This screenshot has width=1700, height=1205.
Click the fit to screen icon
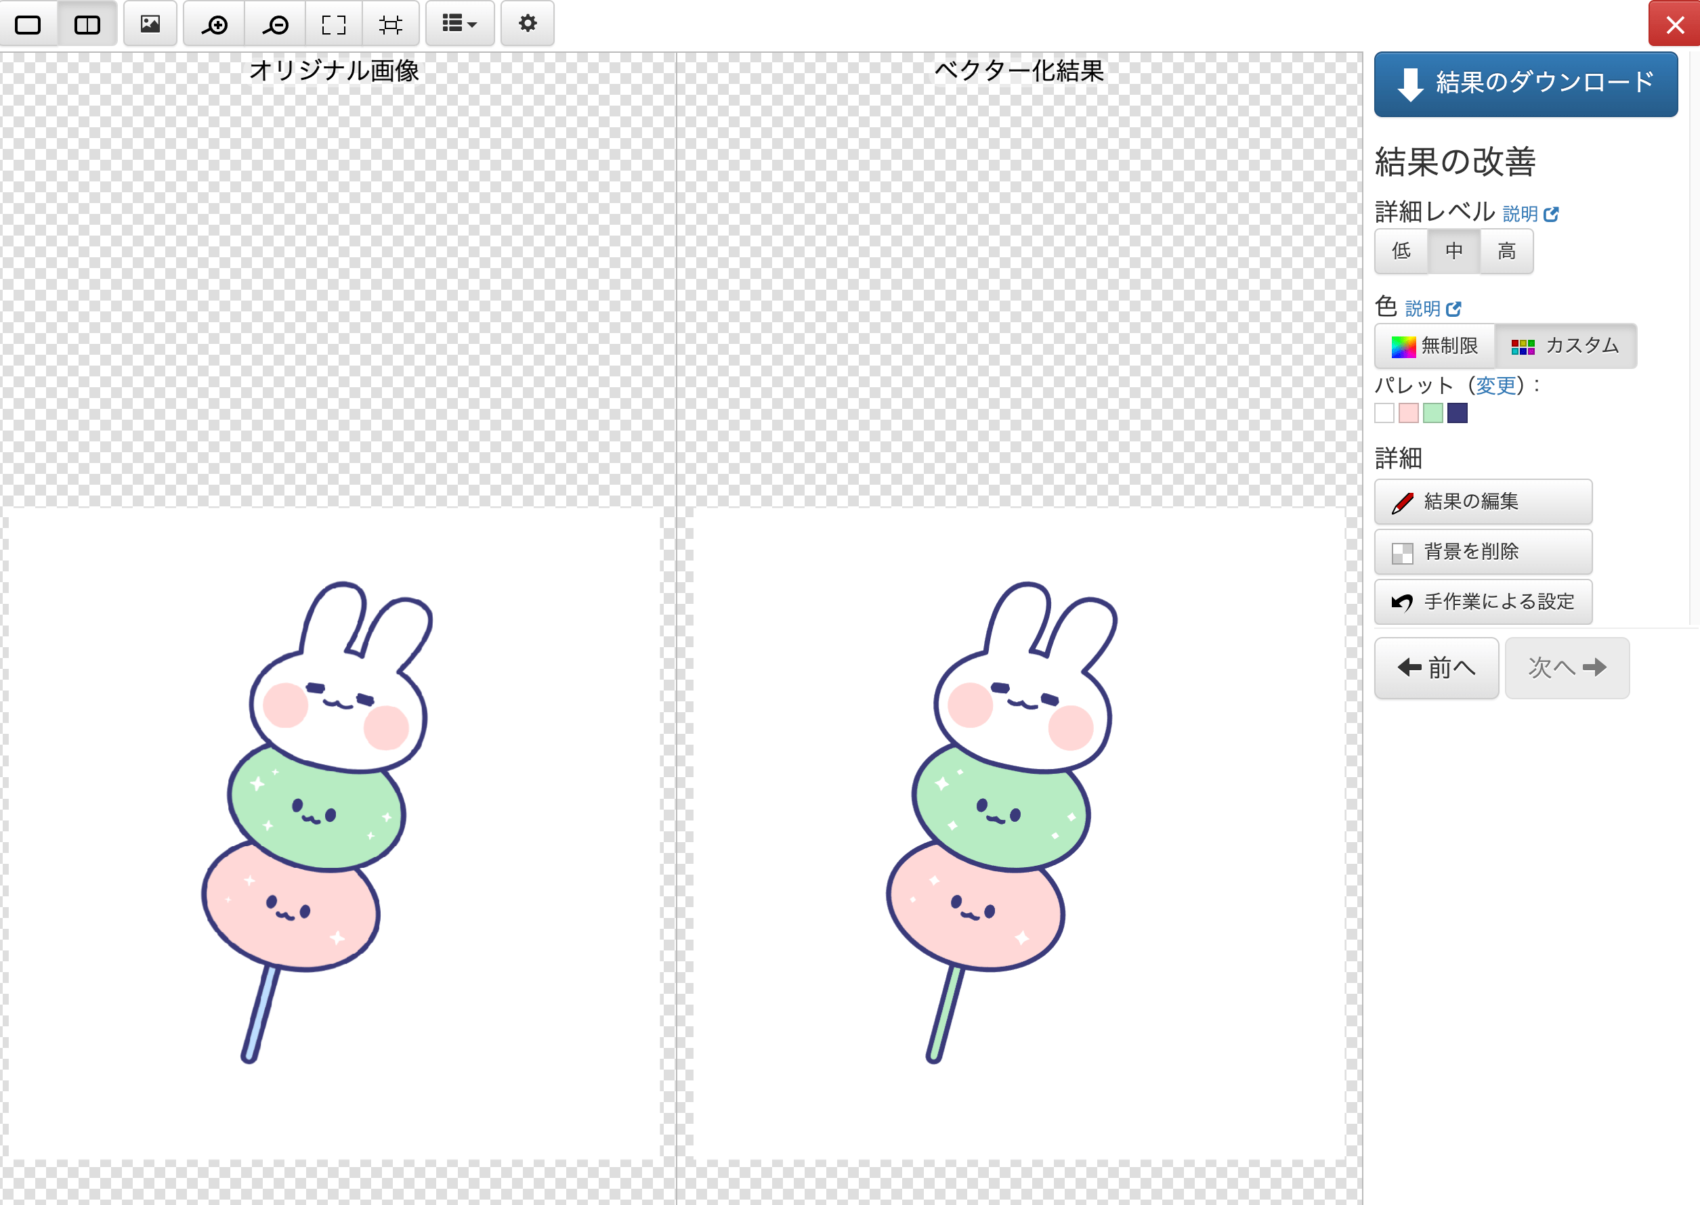(x=333, y=24)
